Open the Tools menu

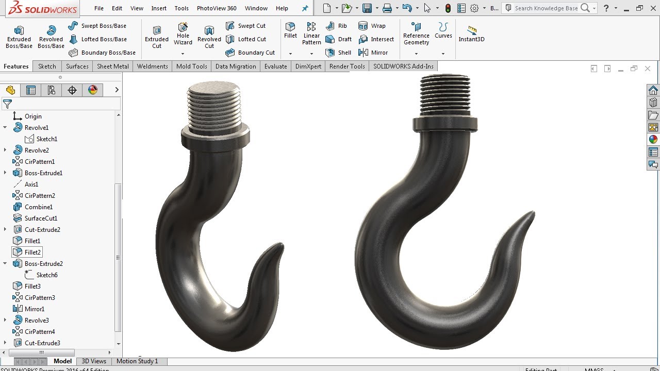181,8
